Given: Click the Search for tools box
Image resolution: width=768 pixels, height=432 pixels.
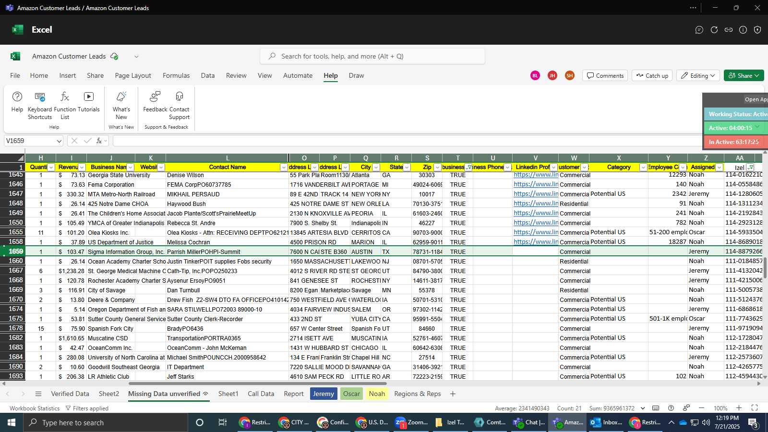Looking at the screenshot, I should coord(372,56).
